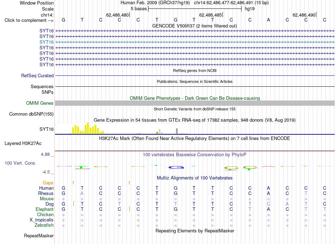The image size is (335, 244).
Task: Click the faded A in Rhesus row
Action: pos(82,193)
